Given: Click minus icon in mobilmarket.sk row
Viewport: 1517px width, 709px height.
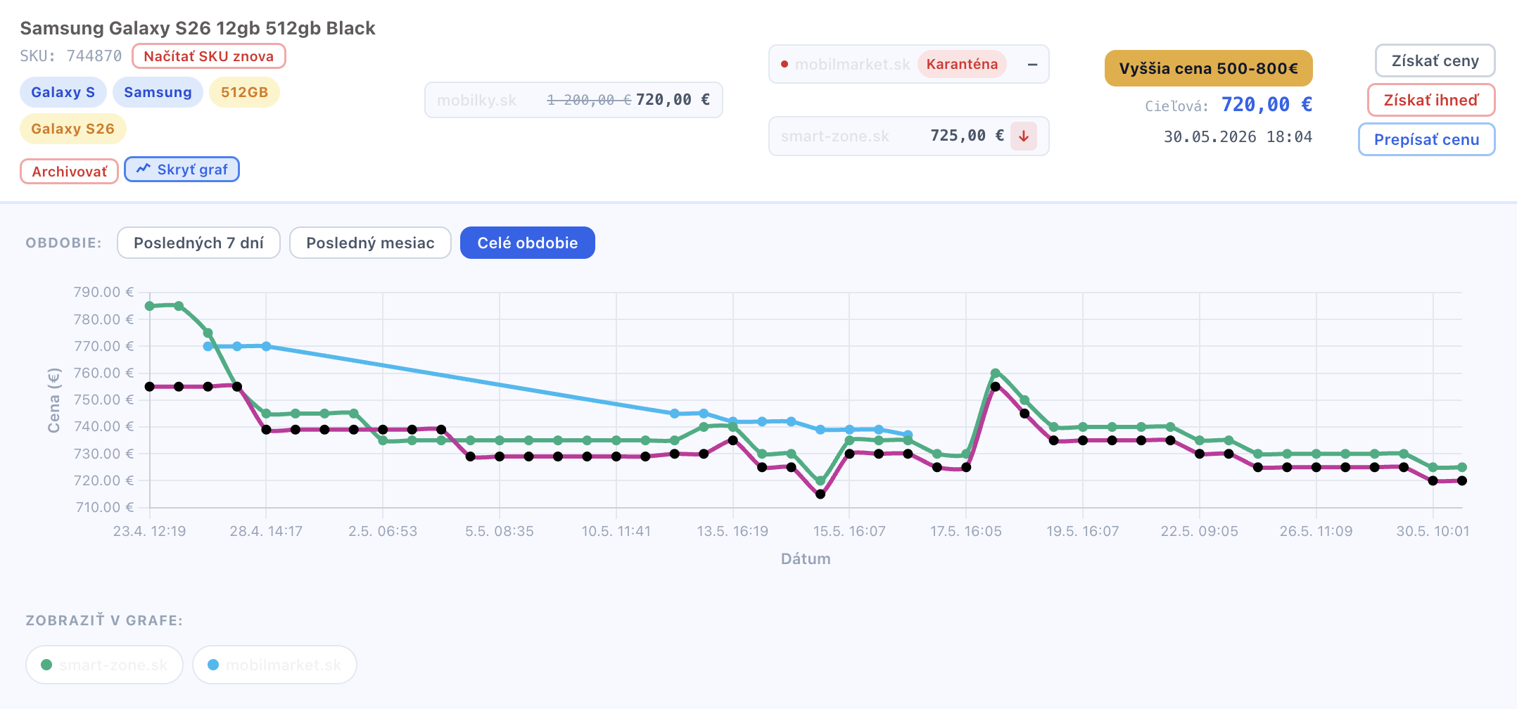Looking at the screenshot, I should pyautogui.click(x=1032, y=64).
